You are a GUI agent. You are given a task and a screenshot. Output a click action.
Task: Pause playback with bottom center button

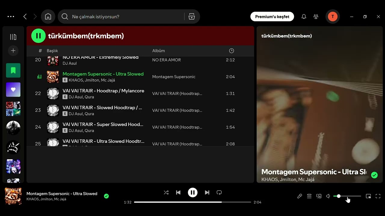point(192,193)
